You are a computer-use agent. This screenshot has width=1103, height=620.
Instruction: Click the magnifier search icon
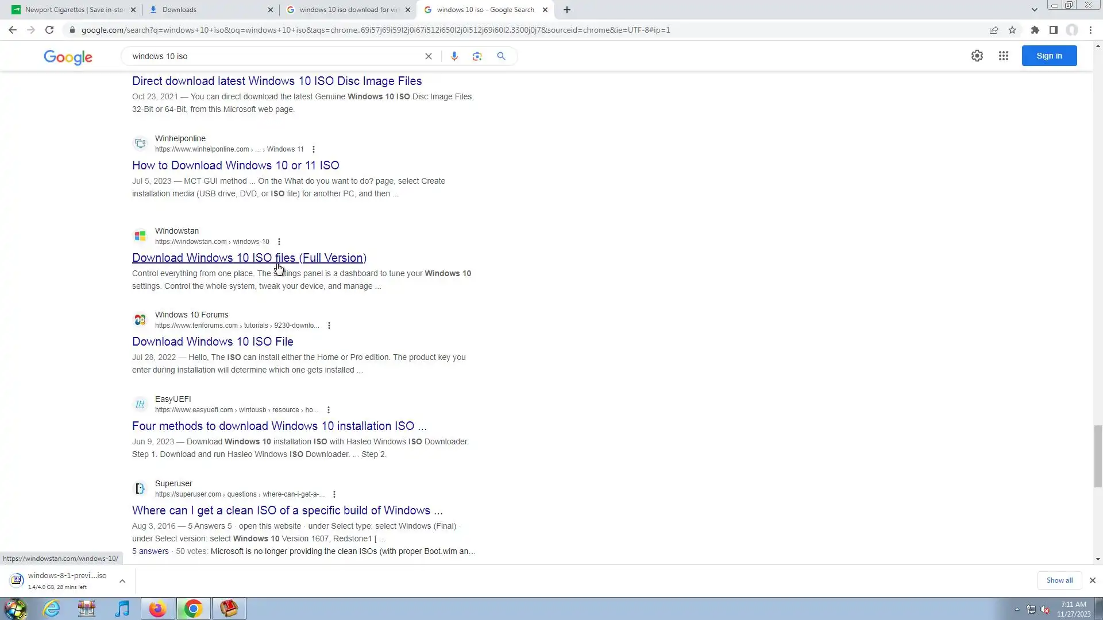click(501, 56)
